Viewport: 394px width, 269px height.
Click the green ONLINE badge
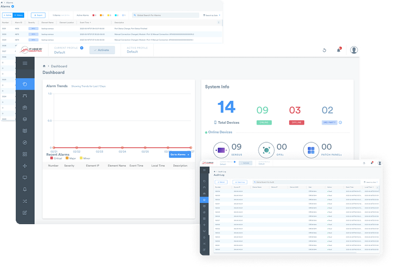pos(264,123)
